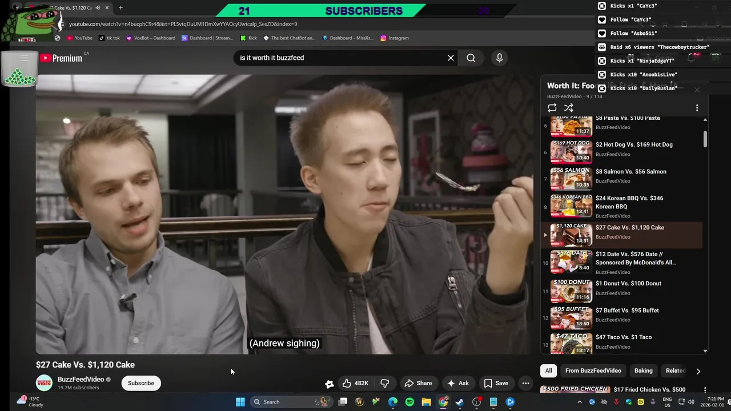Open Instagram bookmark

pyautogui.click(x=394, y=38)
